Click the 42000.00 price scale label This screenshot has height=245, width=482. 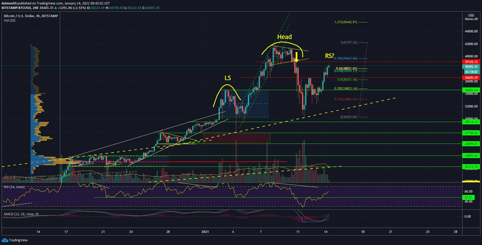pyautogui.click(x=471, y=44)
